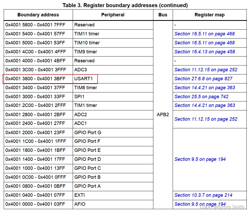Open Section 16.4.13 on page 458 link
The image size is (248, 211).
(x=205, y=52)
